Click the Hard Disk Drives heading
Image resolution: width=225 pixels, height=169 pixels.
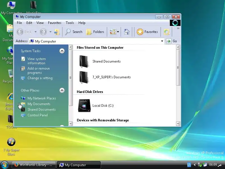click(90, 92)
